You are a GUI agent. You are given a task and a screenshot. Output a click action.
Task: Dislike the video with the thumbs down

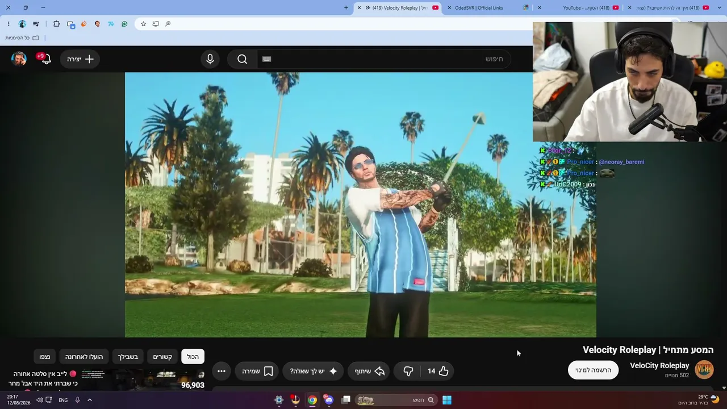(408, 371)
